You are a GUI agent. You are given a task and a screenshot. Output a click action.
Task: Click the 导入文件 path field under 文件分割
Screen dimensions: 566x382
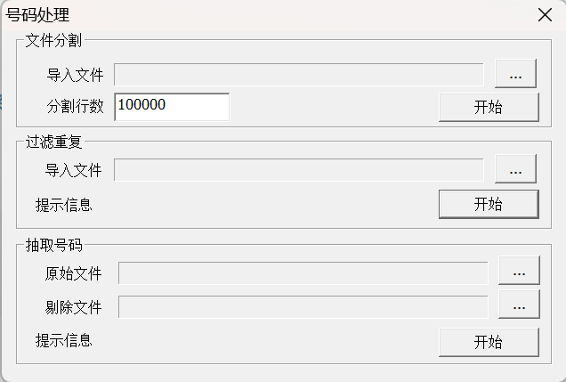tap(299, 75)
